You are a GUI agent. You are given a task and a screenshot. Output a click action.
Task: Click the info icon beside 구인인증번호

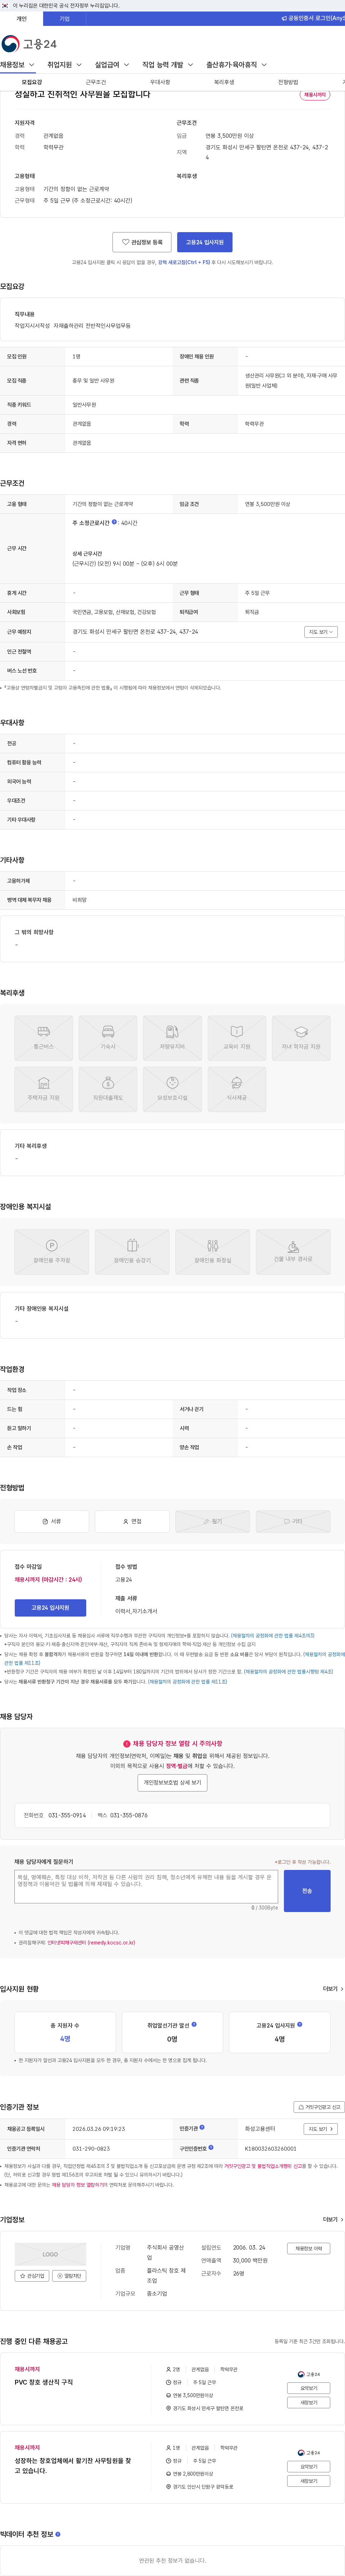tap(211, 2147)
